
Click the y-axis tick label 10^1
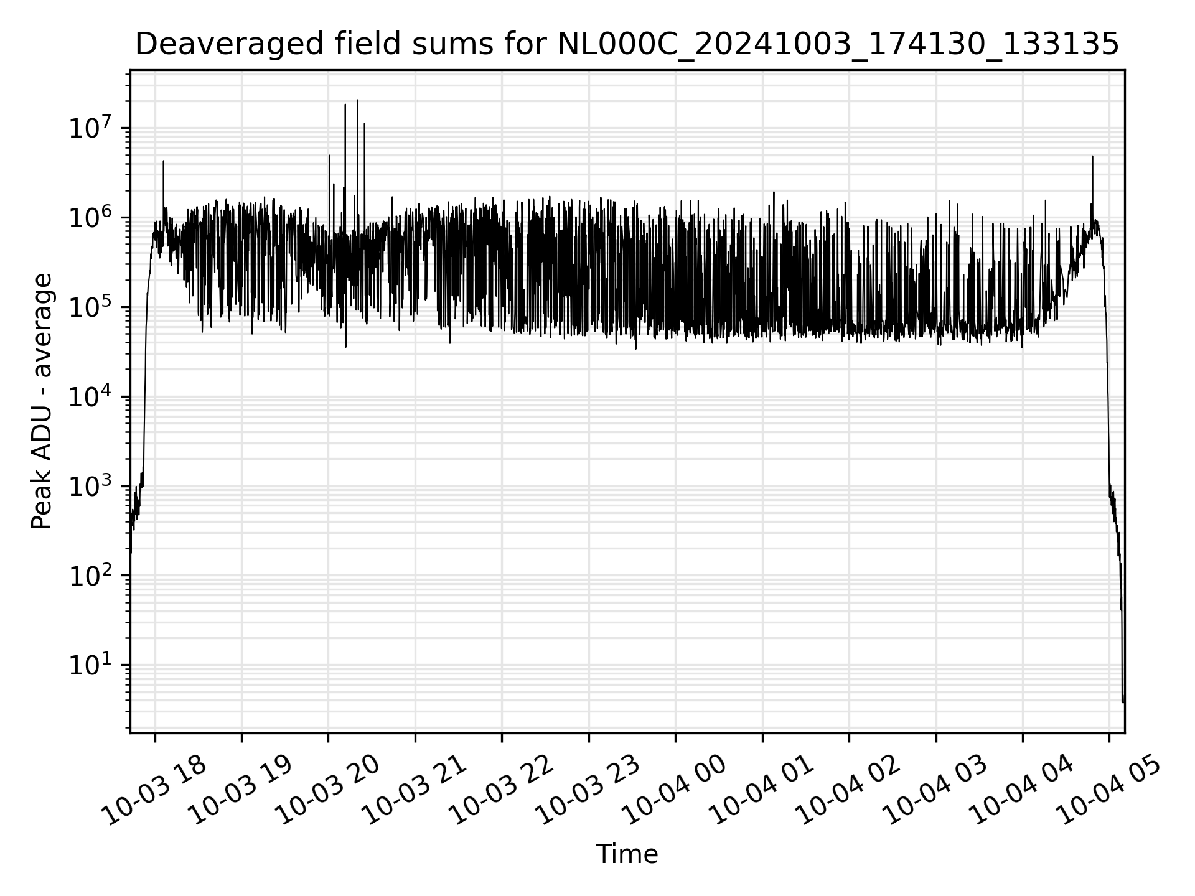coord(90,665)
